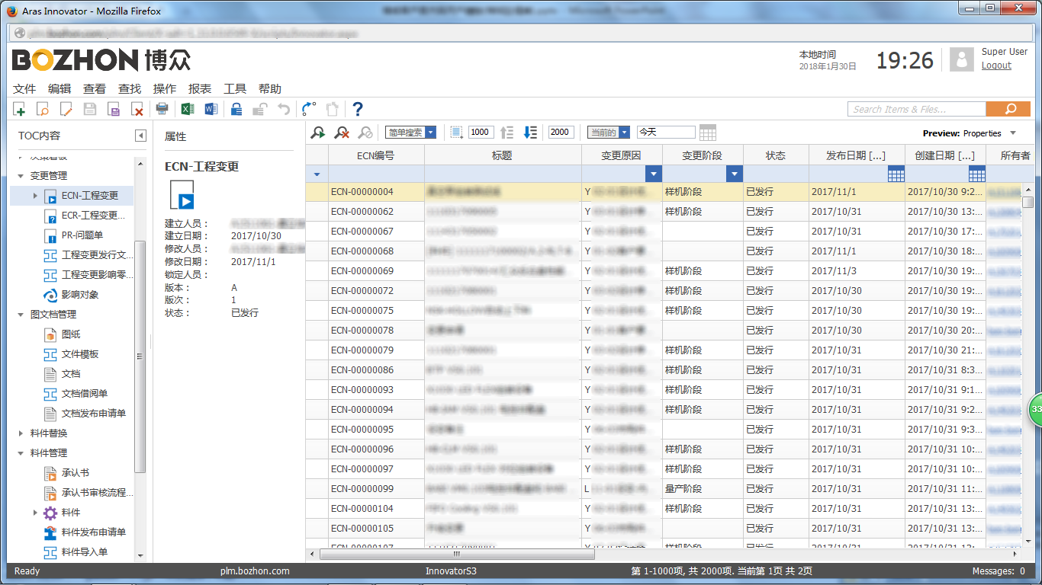Open the Preview Properties dropdown
The image size is (1042, 585).
[x=1013, y=133]
